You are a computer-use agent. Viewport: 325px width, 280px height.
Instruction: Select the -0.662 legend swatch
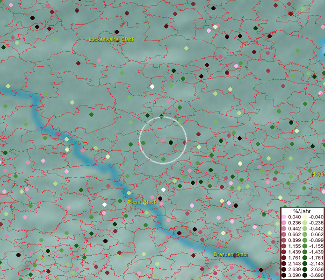pos(305,235)
